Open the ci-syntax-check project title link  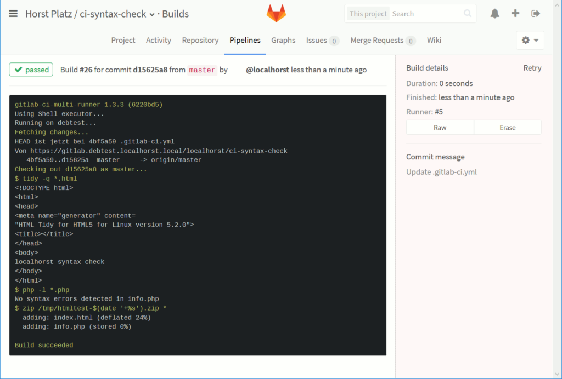pyautogui.click(x=113, y=14)
